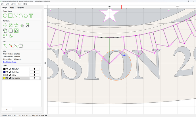Screen dimensions: 196x117
Task: Click the nested squares transform icon
Action: click(x=16, y=31)
